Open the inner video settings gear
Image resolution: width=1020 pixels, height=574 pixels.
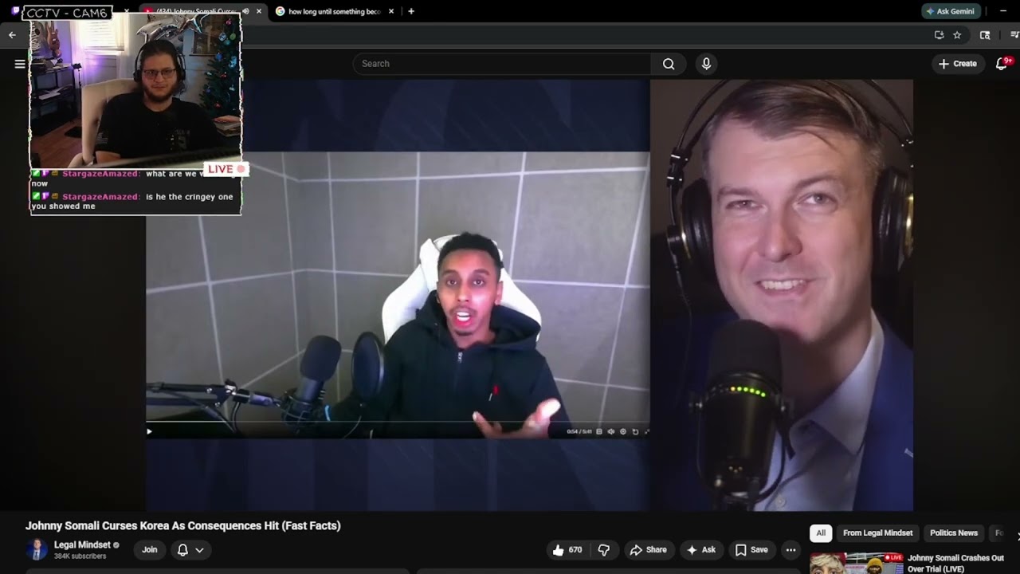pyautogui.click(x=623, y=432)
